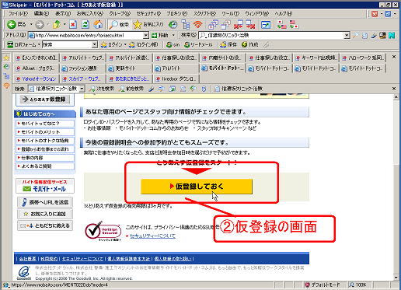Click page scrollbar down arrow
The height and width of the screenshot is (290, 401).
click(396, 278)
